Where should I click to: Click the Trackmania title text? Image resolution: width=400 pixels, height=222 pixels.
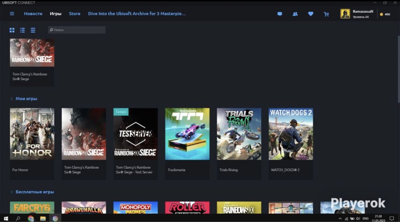pos(176,170)
